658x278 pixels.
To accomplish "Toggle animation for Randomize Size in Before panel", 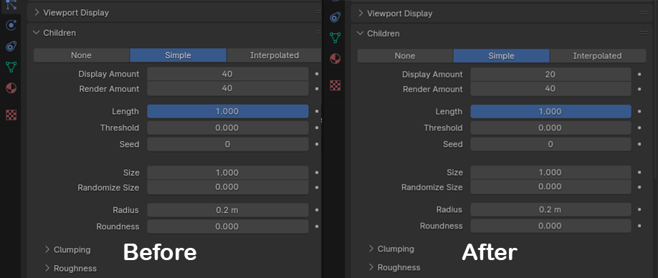I will coord(317,187).
